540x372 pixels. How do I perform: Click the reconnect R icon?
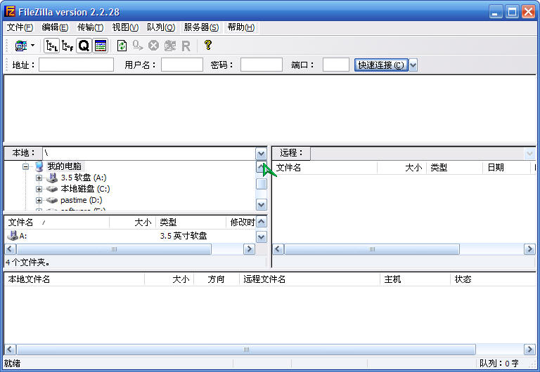point(186,46)
